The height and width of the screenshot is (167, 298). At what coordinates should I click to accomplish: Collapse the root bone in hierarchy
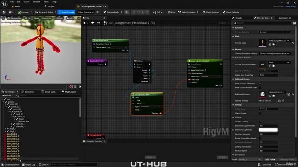2,99
